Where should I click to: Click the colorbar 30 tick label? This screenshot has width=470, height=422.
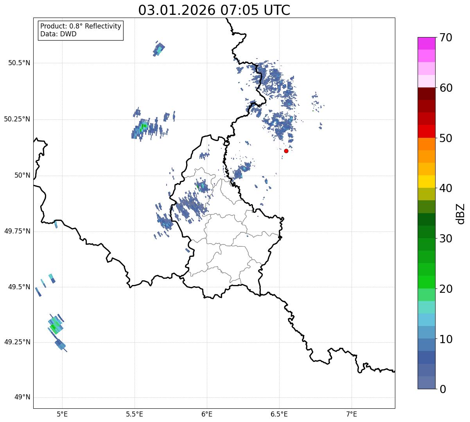pyautogui.click(x=446, y=239)
